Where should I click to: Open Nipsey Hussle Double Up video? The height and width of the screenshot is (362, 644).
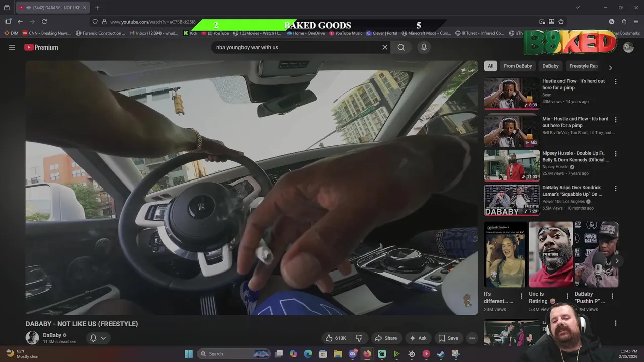pyautogui.click(x=576, y=156)
